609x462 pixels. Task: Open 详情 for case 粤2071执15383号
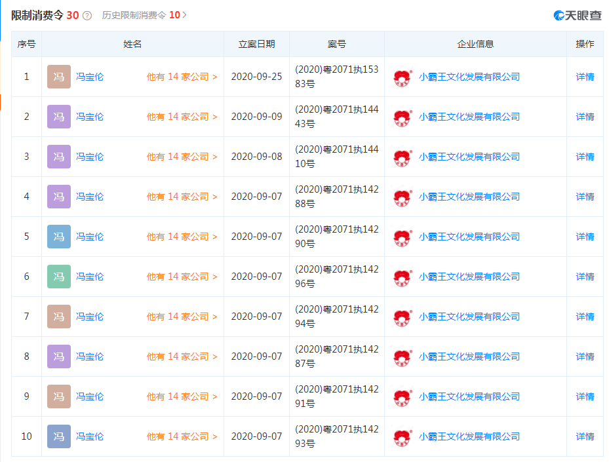(x=585, y=77)
